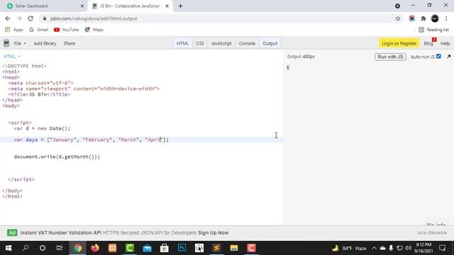Image resolution: width=454 pixels, height=255 pixels.
Task: Open Cortana from the taskbar
Action: coord(43,248)
